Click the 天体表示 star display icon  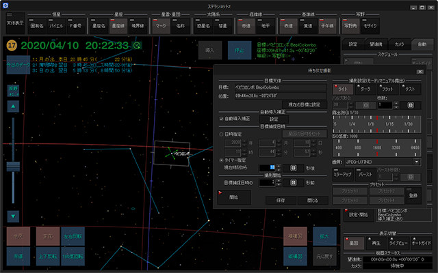pos(14,24)
